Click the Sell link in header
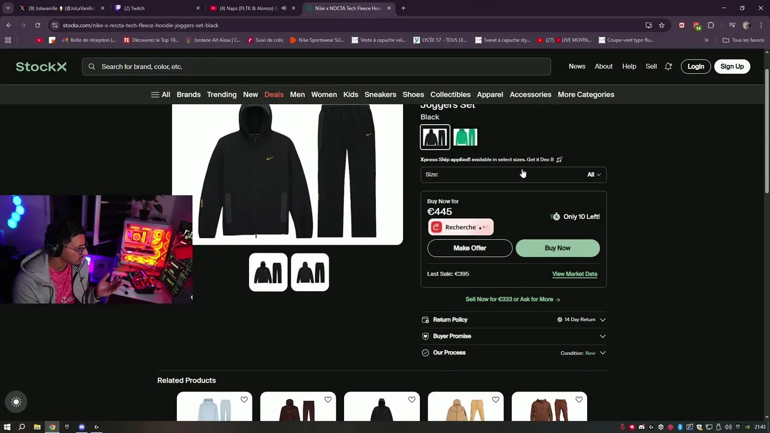Screen dimensions: 770x433 (651, 67)
